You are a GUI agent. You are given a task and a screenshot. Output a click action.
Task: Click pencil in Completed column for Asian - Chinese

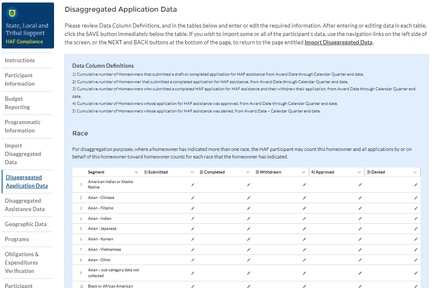pos(248,198)
